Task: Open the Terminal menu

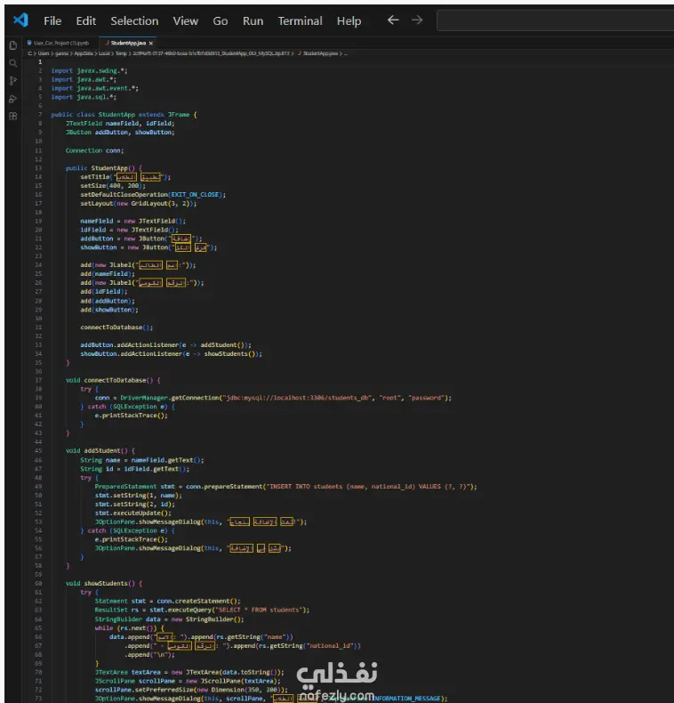Action: pos(300,21)
